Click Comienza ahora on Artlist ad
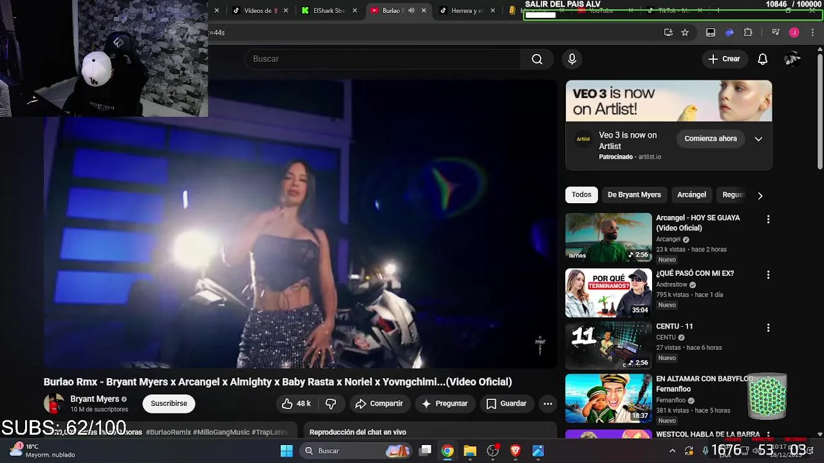Image resolution: width=824 pixels, height=463 pixels. coord(711,139)
